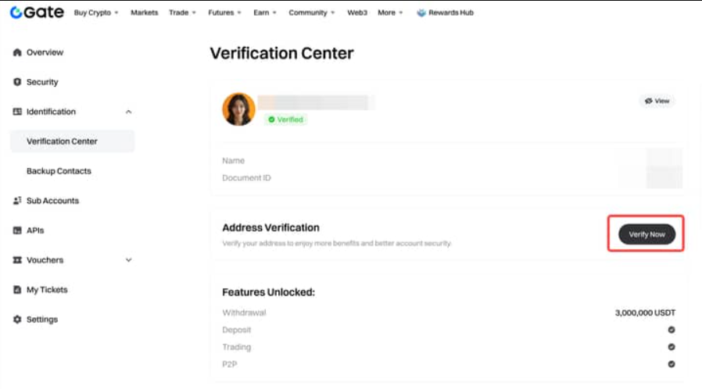Go to Markets page

[x=144, y=12]
